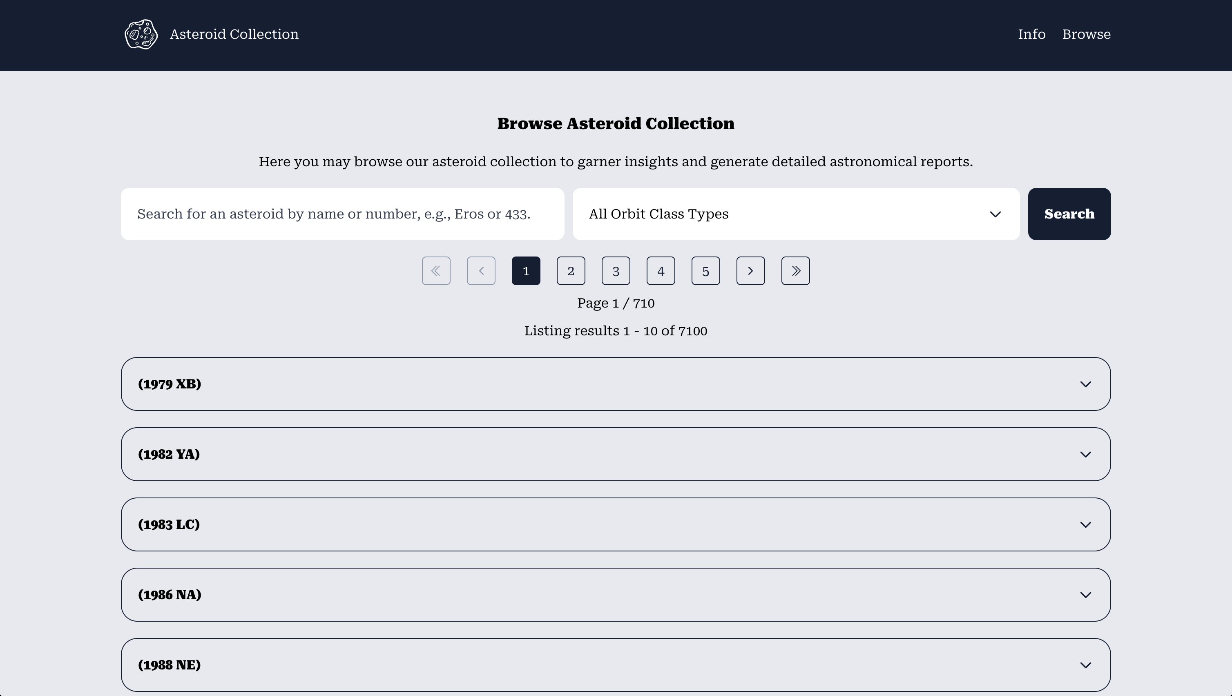This screenshot has height=696, width=1232.
Task: Focus the asteroid name search field
Action: point(342,214)
